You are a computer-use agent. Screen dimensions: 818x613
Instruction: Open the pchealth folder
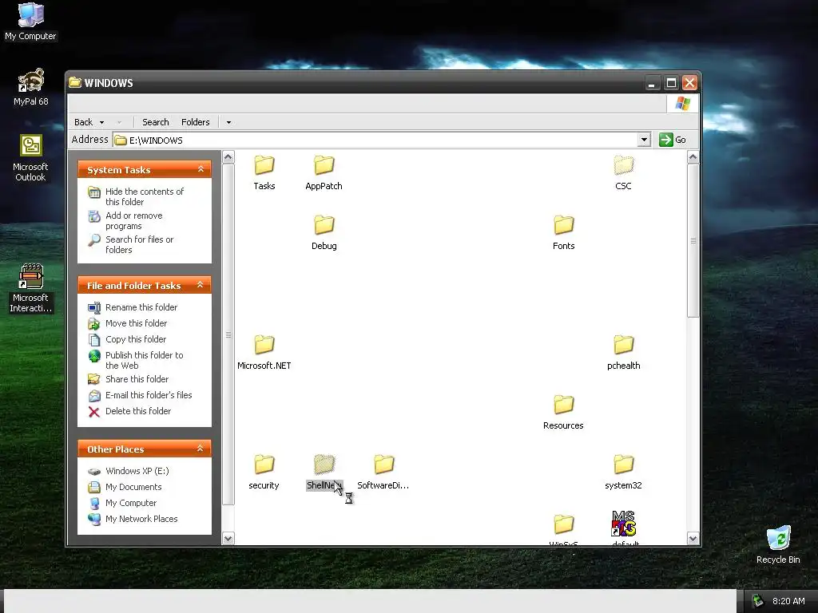tap(623, 353)
